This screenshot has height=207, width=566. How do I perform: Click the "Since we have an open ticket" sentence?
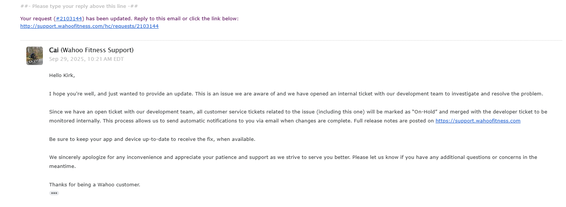coord(150,112)
